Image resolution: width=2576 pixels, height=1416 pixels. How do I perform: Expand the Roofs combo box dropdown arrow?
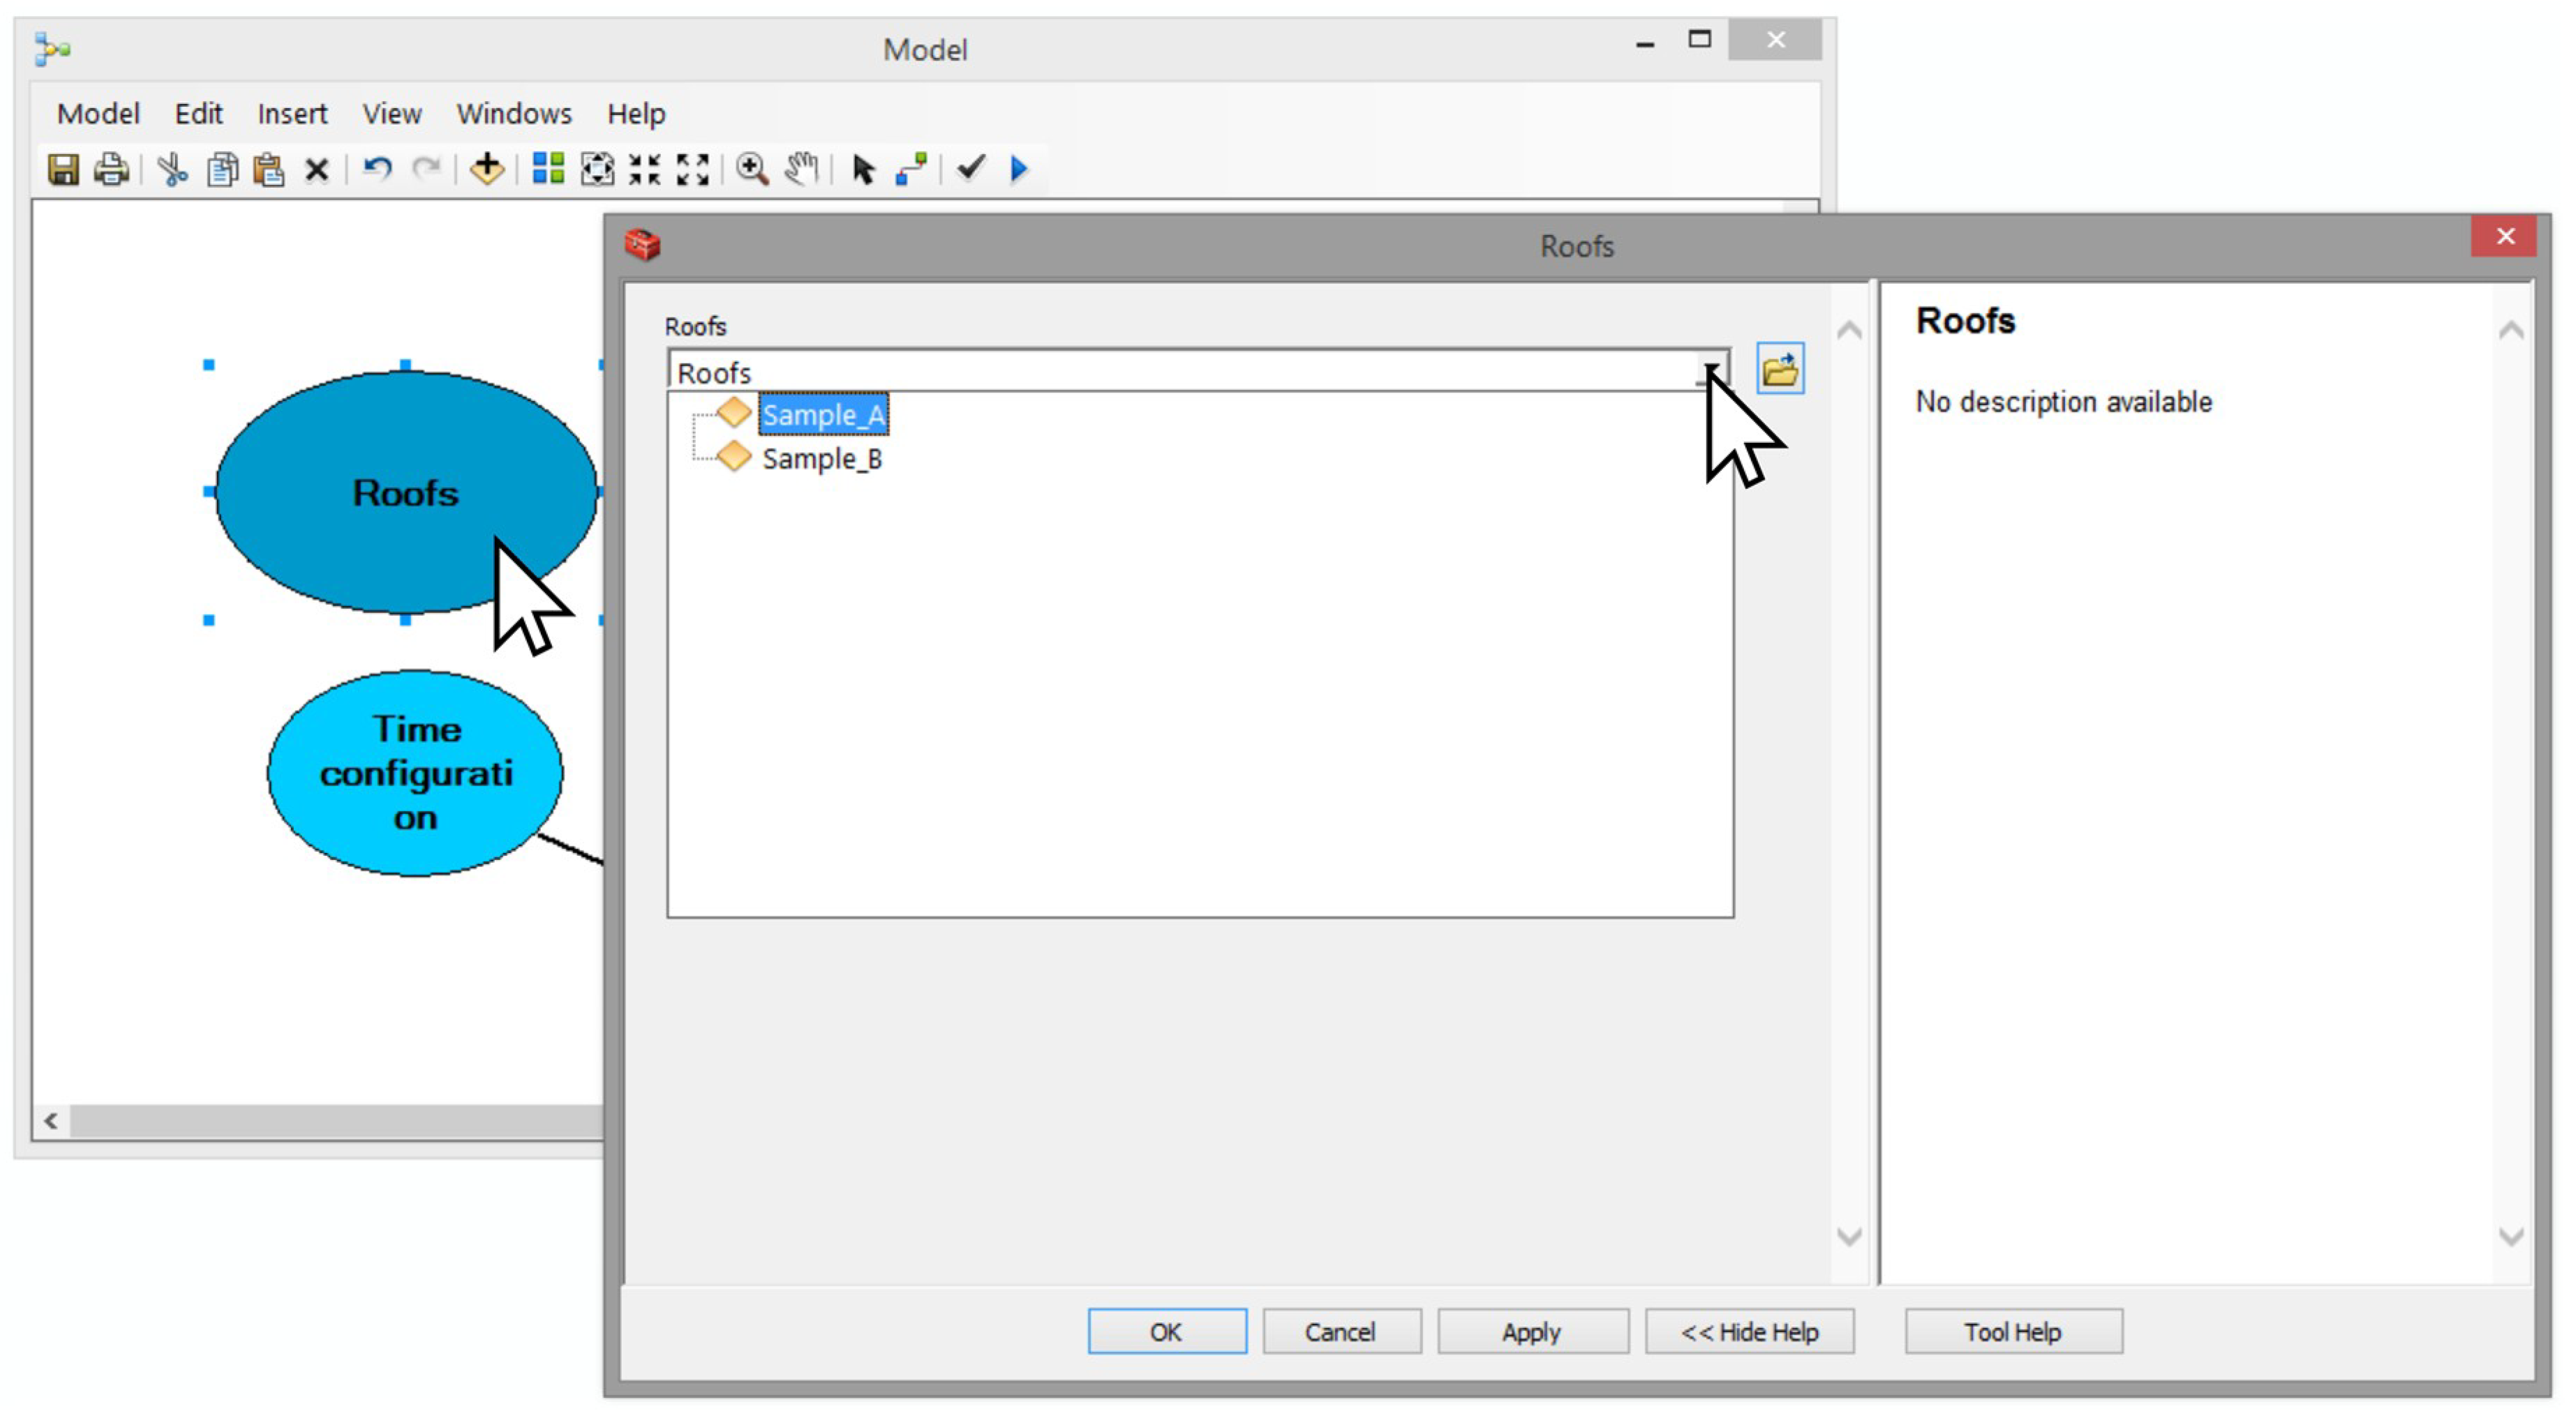click(x=1711, y=372)
